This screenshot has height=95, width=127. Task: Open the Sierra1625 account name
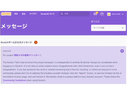coord(116,14)
